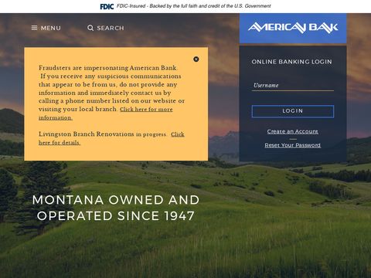Focus the Username input field
Screen dimensions: 371x278
(293, 86)
